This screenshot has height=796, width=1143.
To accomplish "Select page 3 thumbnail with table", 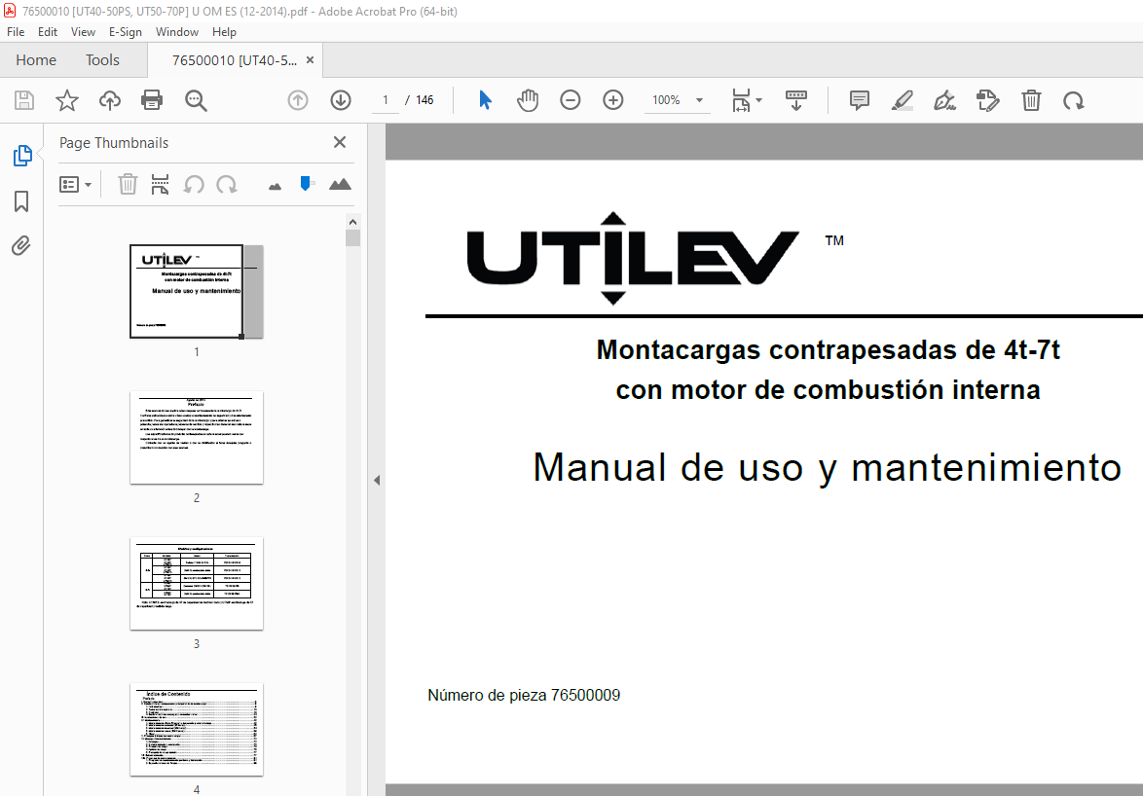I will (x=196, y=583).
